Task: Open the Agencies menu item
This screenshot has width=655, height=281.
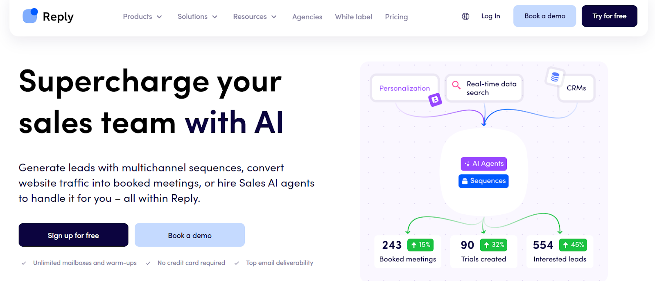Action: 307,17
